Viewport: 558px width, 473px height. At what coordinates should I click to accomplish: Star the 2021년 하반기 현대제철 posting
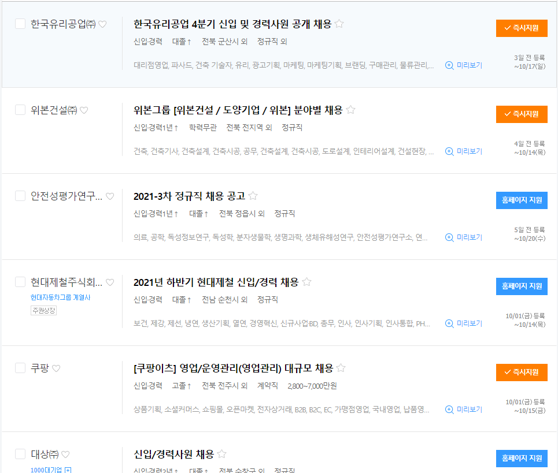pyautogui.click(x=307, y=282)
